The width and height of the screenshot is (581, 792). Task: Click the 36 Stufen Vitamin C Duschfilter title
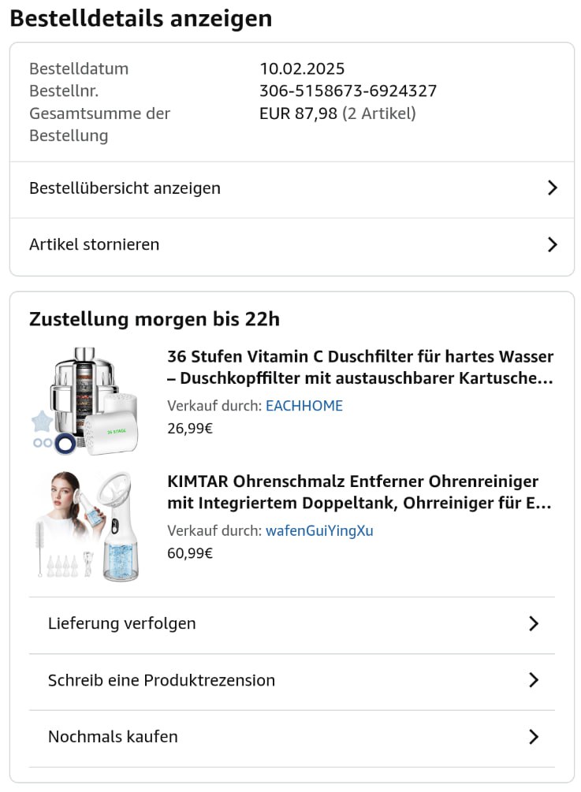(359, 367)
